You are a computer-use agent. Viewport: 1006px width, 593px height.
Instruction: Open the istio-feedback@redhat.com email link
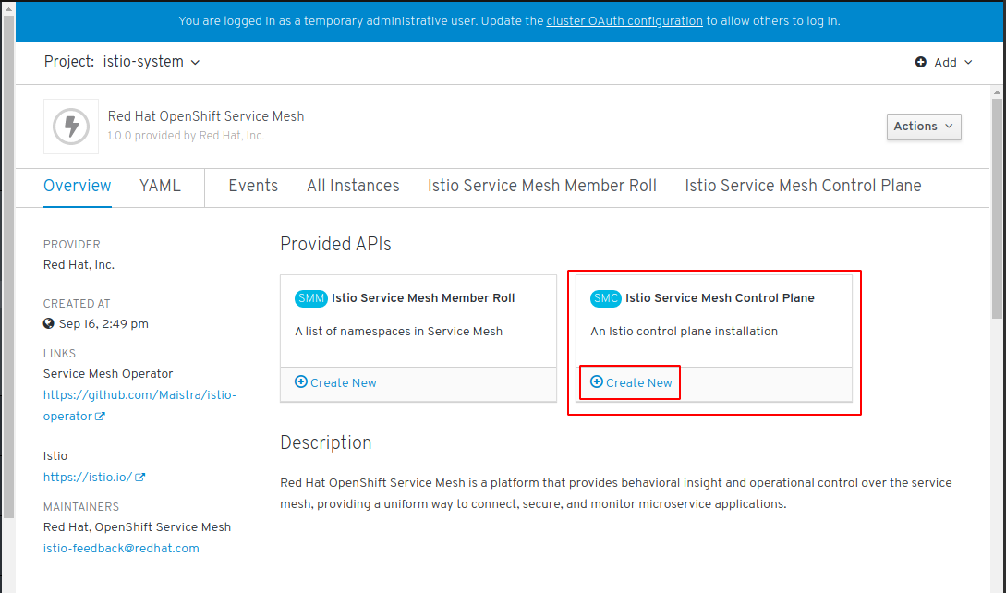tap(121, 548)
